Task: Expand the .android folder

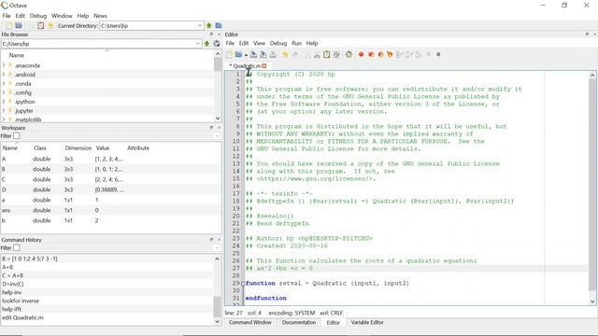Action: (x=4, y=75)
